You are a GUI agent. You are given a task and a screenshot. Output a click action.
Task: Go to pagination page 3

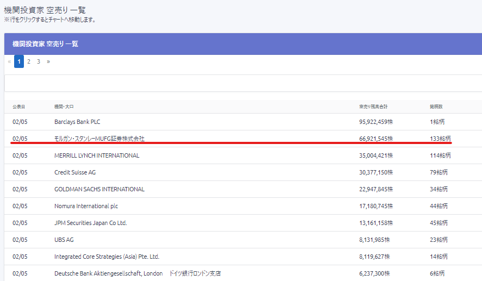tap(39, 62)
